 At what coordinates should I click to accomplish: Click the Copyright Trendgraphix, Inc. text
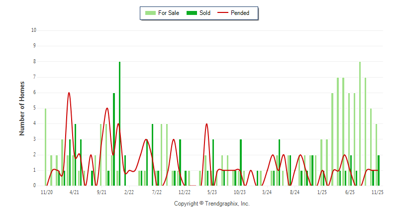(211, 204)
